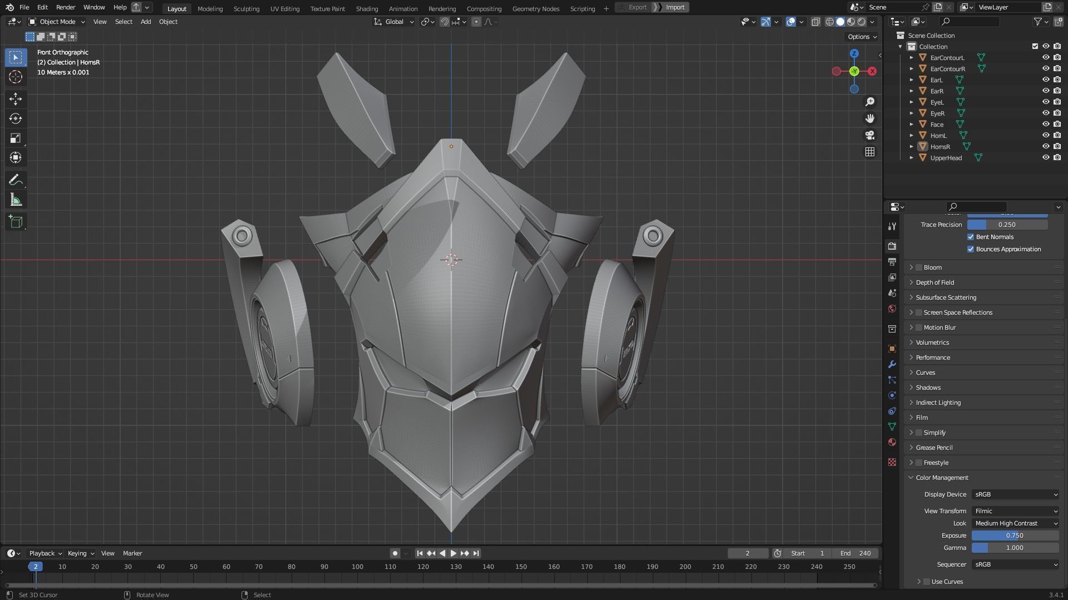Expand the EarL object in outliner
The width and height of the screenshot is (1068, 600).
click(912, 80)
